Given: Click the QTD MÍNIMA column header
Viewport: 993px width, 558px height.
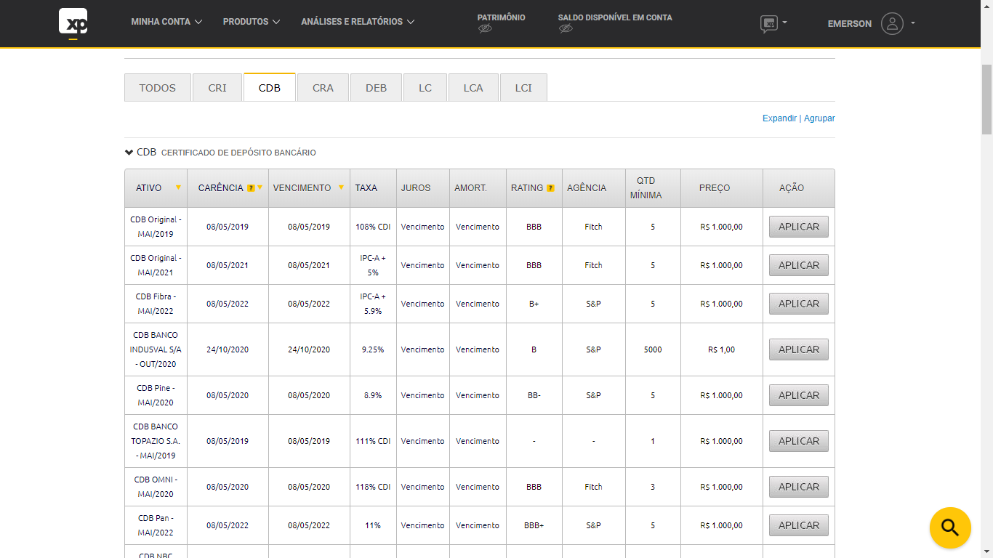Looking at the screenshot, I should 653,188.
